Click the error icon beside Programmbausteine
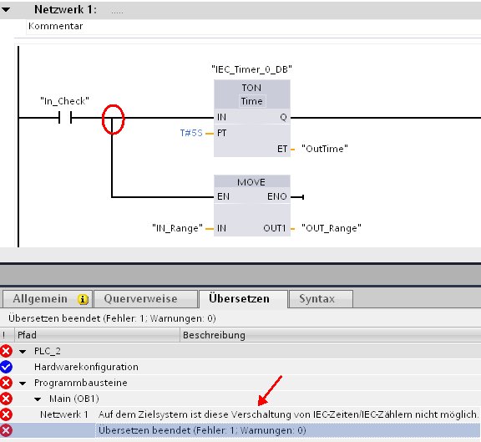The height and width of the screenshot is (442, 481). [x=6, y=383]
